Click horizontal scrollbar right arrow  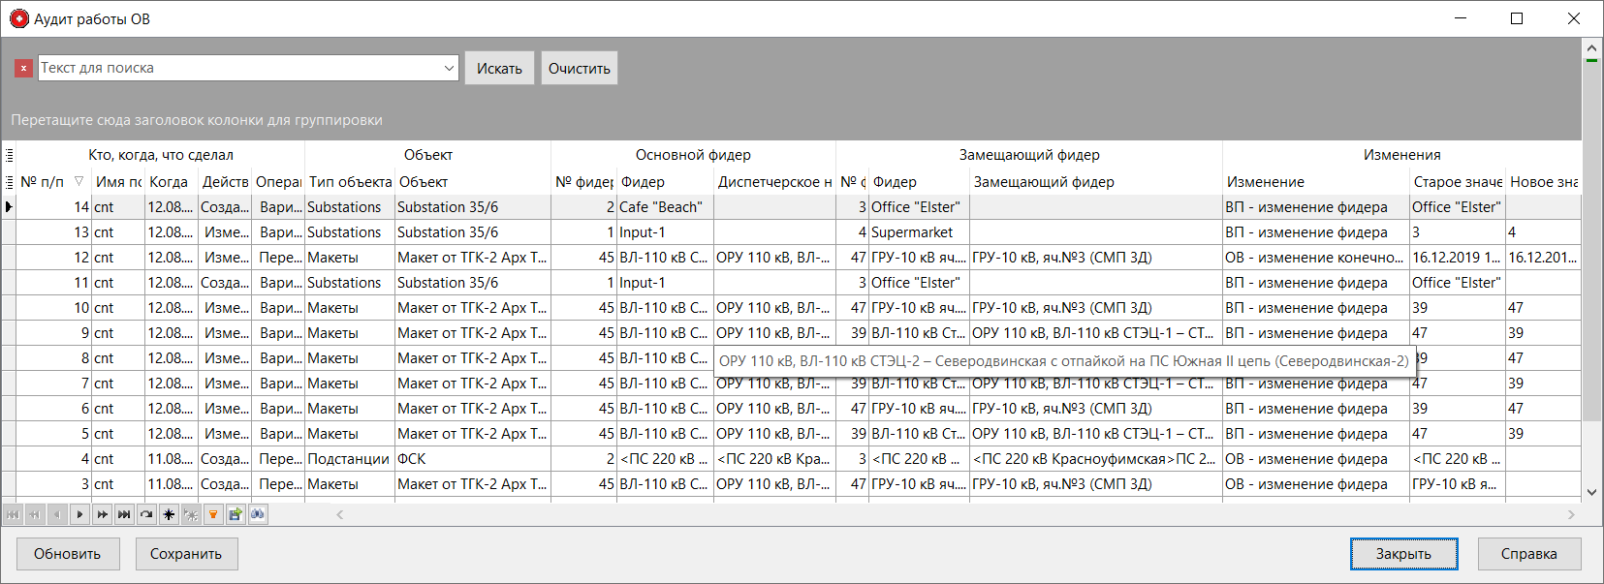(1571, 514)
